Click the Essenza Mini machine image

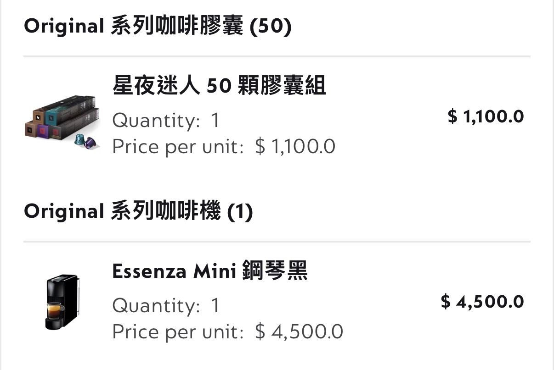click(62, 302)
